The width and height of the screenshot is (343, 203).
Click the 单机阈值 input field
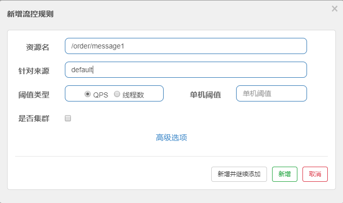tap(272, 93)
